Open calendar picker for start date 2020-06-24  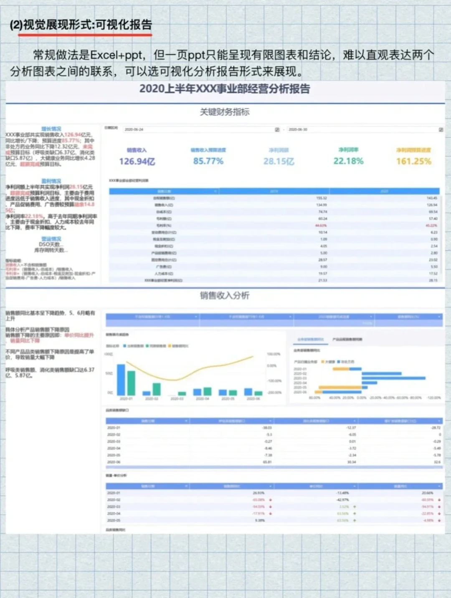(277, 130)
